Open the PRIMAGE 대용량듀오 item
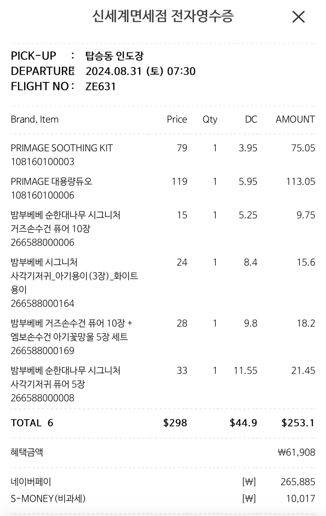This screenshot has height=516, width=326. tap(51, 181)
